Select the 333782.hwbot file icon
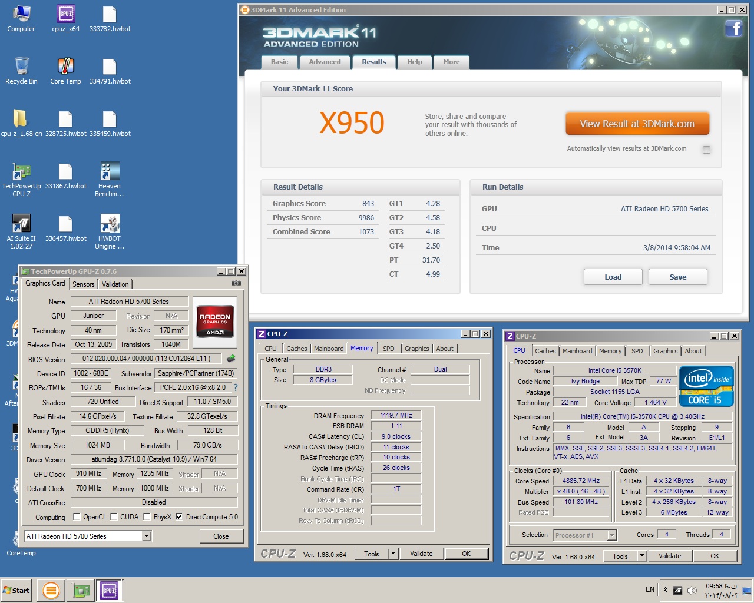The width and height of the screenshot is (754, 603). [110, 18]
